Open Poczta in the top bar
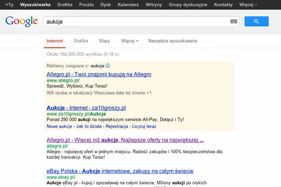The width and height of the screenshot is (281, 187). click(x=86, y=5)
